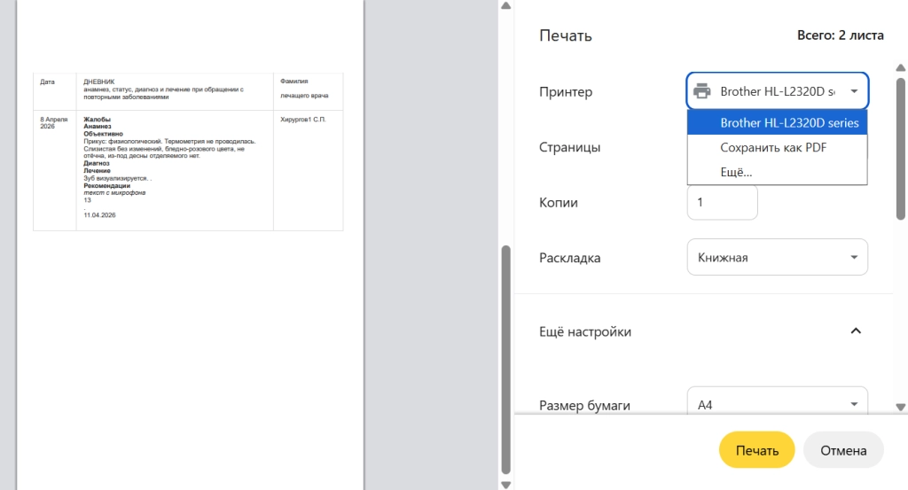Collapse the Принтер dropdown using its arrow
Viewport: 908px width, 490px height.
click(854, 91)
